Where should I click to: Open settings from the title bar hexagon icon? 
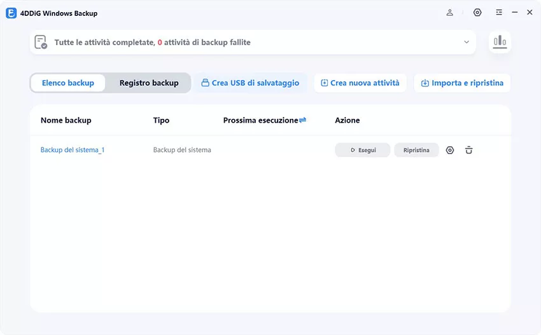tap(477, 13)
